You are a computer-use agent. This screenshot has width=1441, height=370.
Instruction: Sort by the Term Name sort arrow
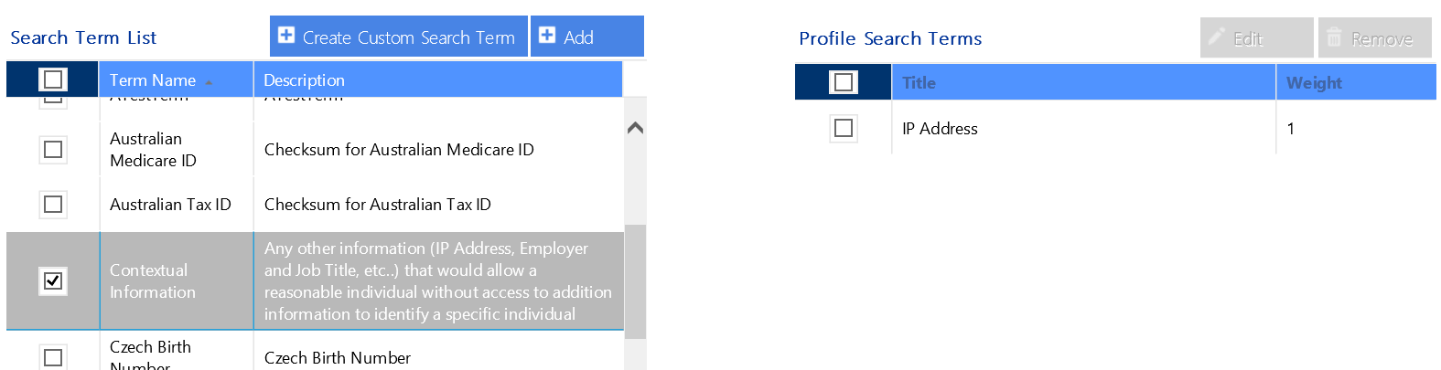210,82
